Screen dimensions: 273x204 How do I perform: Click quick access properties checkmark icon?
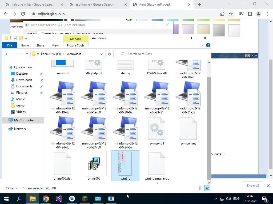pyautogui.click(x=15, y=38)
